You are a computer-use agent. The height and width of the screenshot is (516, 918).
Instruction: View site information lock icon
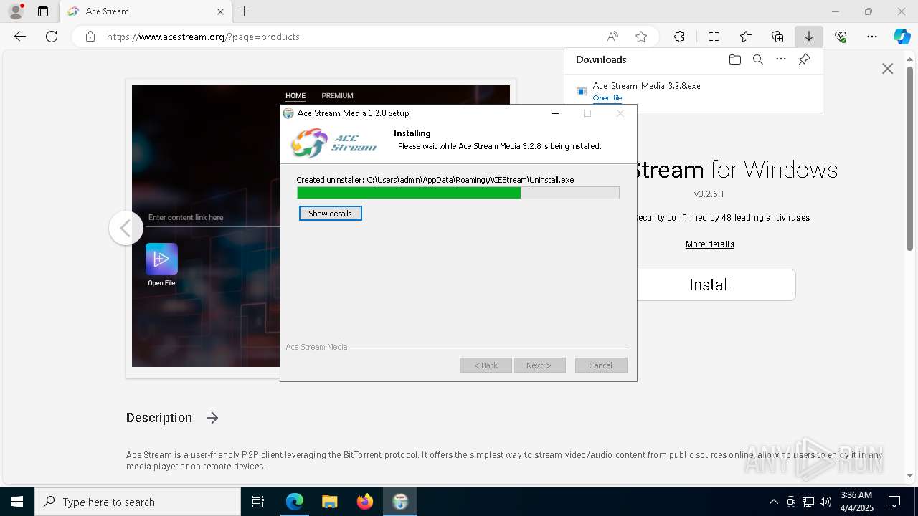click(90, 37)
